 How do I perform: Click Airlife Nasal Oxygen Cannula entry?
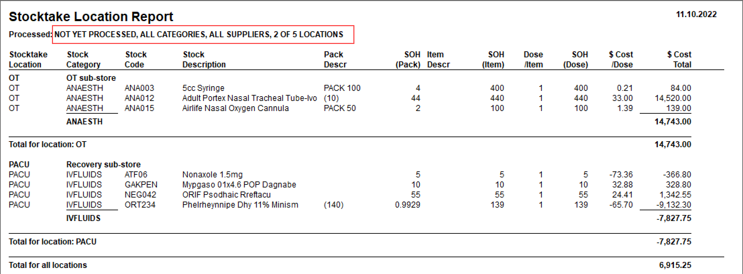pos(235,108)
